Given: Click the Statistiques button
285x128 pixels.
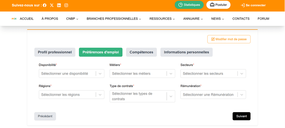Looking at the screenshot, I should [189, 5].
